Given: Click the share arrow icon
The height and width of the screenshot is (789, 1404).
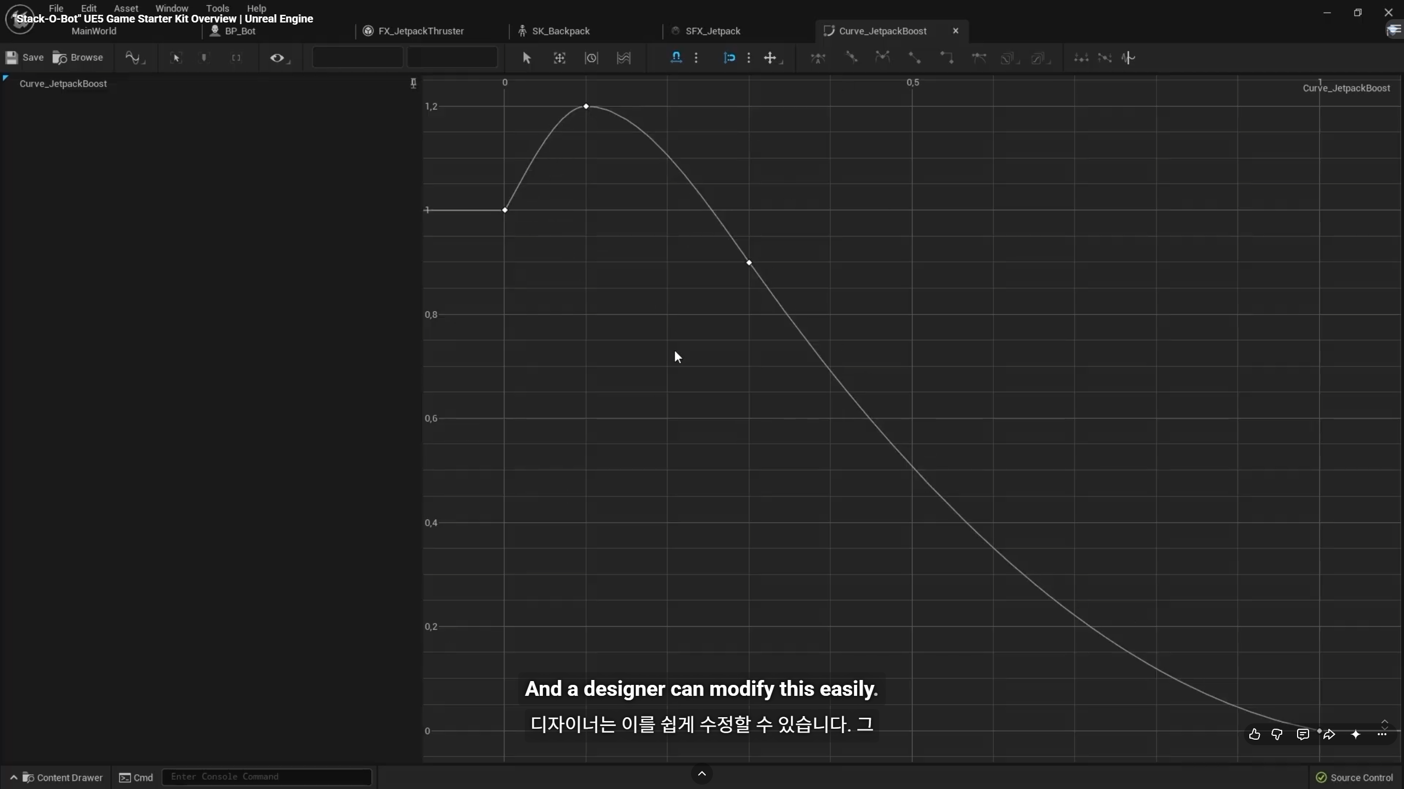Looking at the screenshot, I should tap(1329, 734).
